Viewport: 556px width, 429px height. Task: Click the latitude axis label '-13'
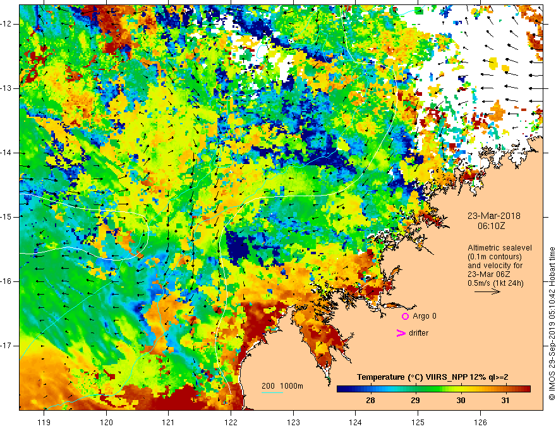8,88
